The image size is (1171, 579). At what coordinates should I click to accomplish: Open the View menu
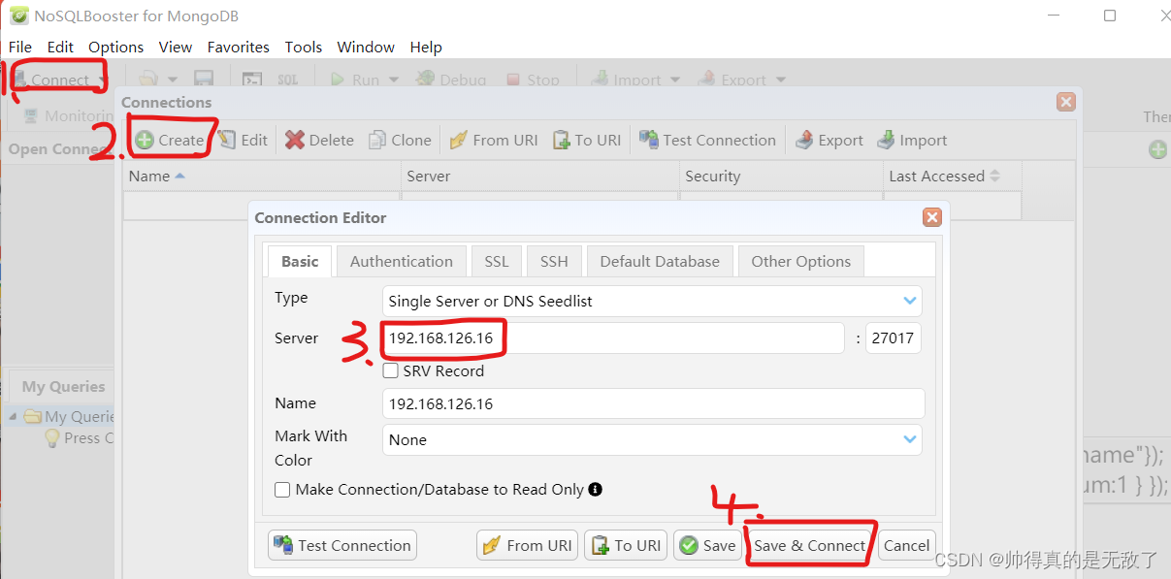[176, 47]
